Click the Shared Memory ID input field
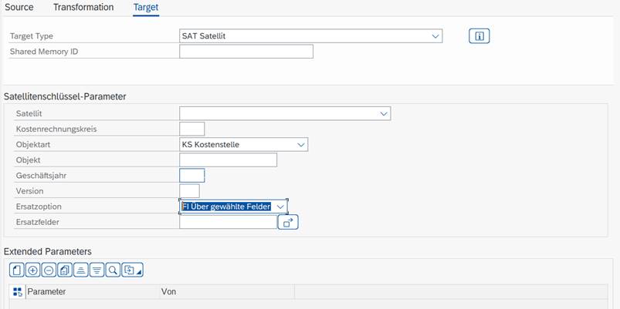Viewport: 620px width, 309px height. [x=246, y=52]
